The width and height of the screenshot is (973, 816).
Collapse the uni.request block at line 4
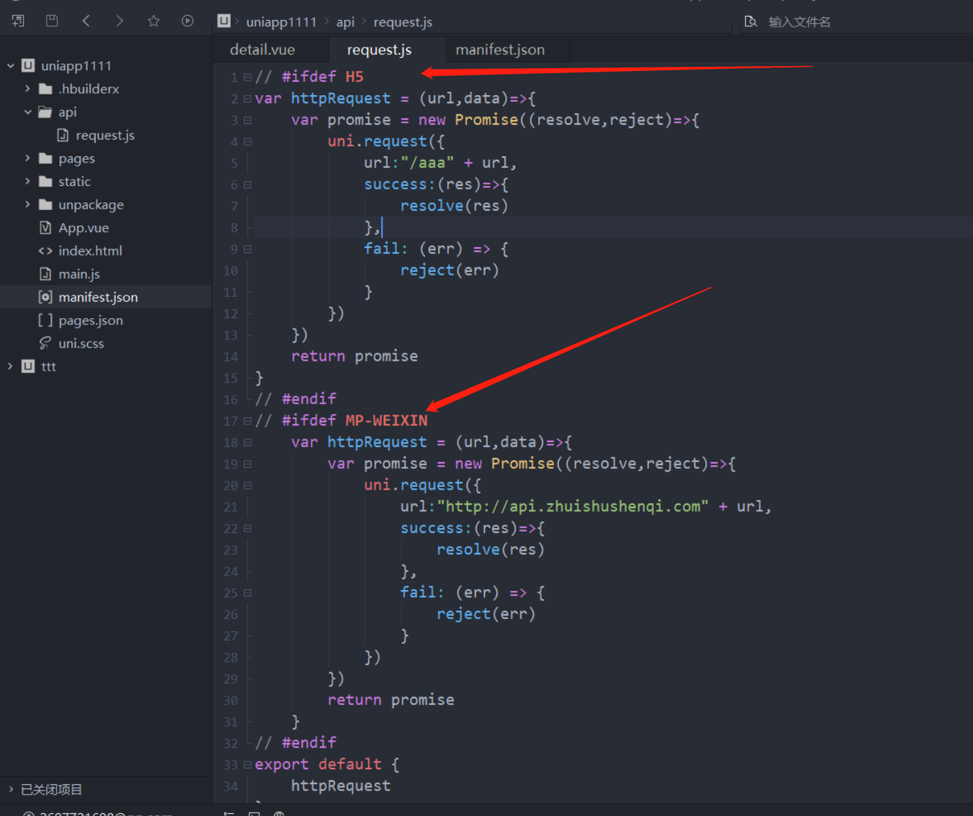click(x=246, y=141)
